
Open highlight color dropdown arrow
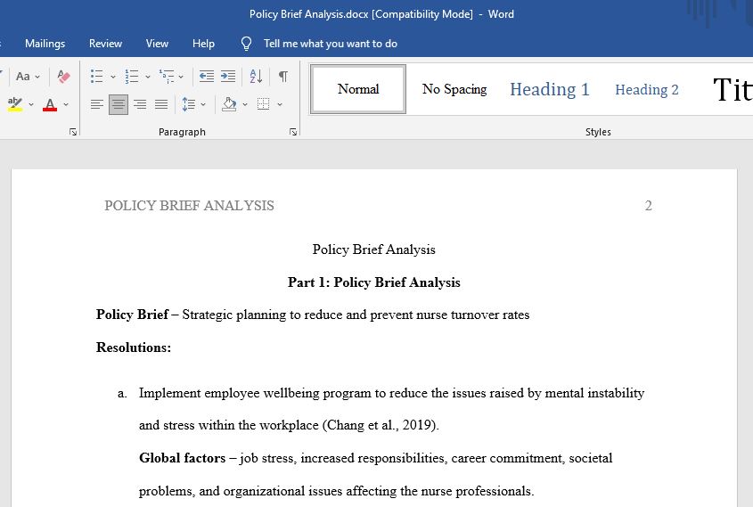31,104
